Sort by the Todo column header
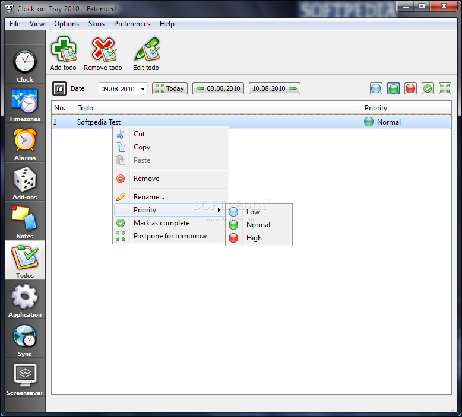Screen dimensions: 462x417 coord(218,108)
